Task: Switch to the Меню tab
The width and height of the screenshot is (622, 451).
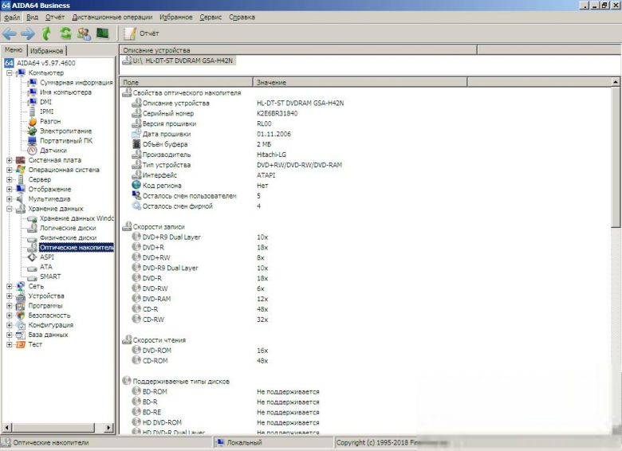Action: [x=14, y=50]
